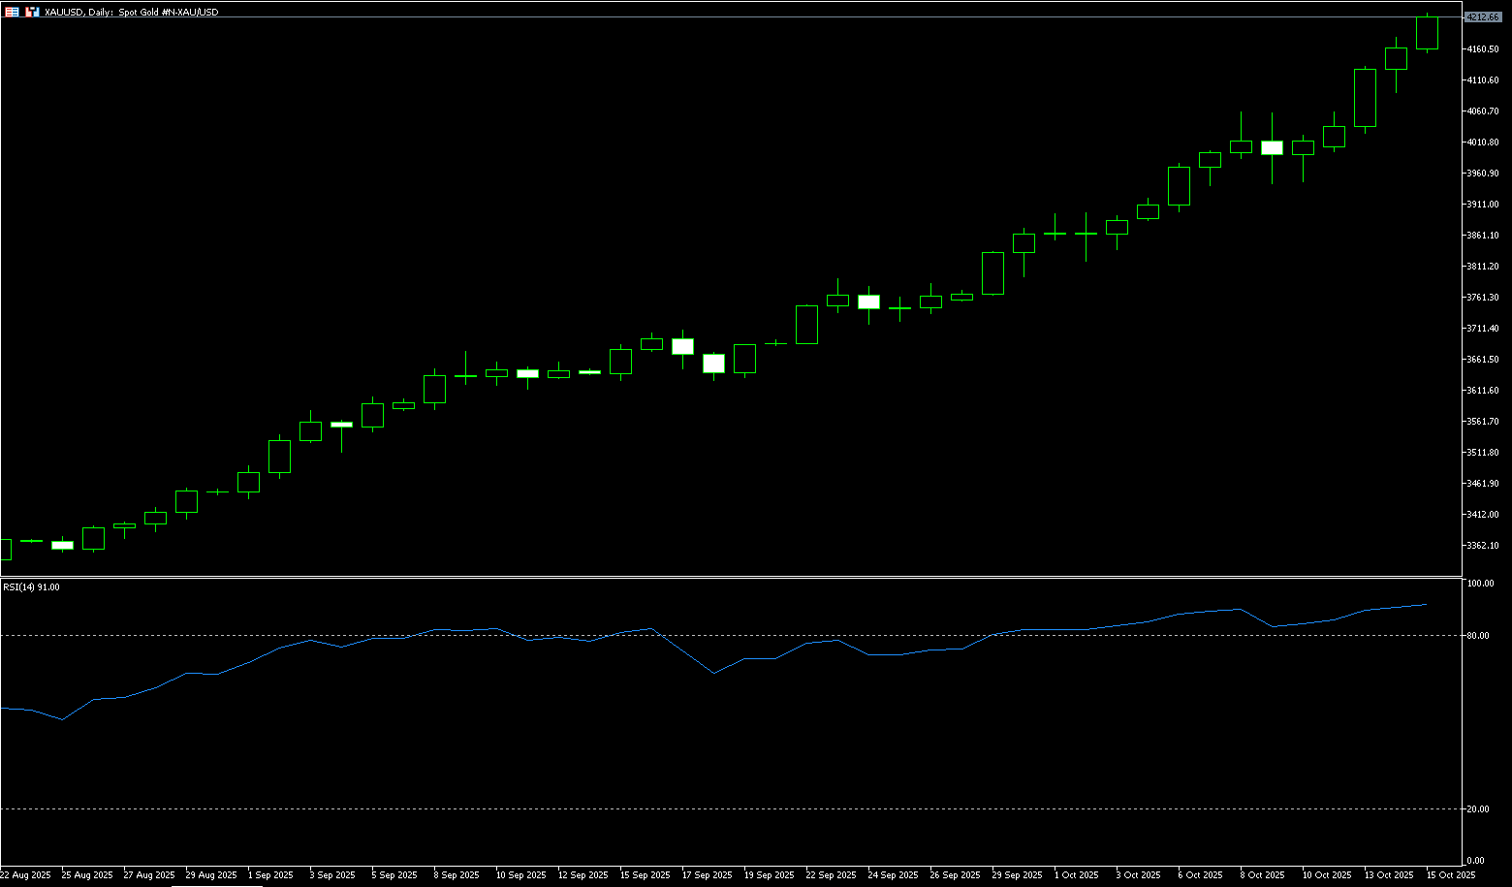1512x887 pixels.
Task: Click the 6 Oct 2025 date label
Action: coord(1200,874)
